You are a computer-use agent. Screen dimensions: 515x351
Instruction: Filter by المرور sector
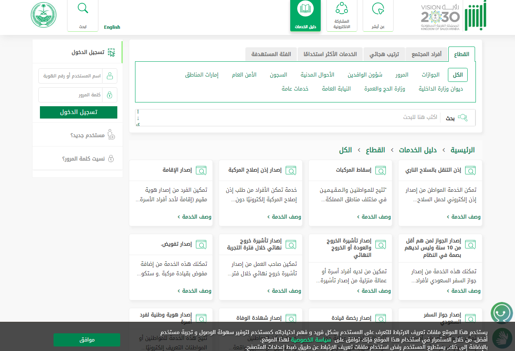[x=402, y=75]
